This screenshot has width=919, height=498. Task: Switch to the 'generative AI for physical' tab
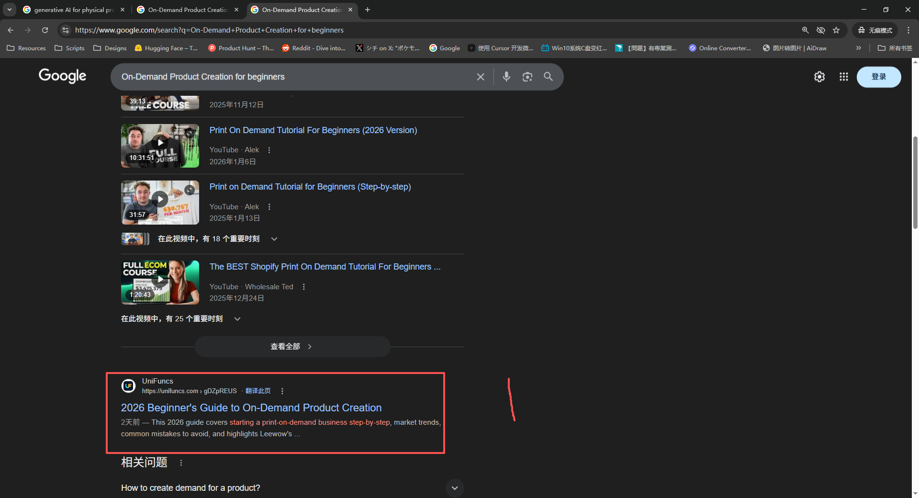(72, 10)
